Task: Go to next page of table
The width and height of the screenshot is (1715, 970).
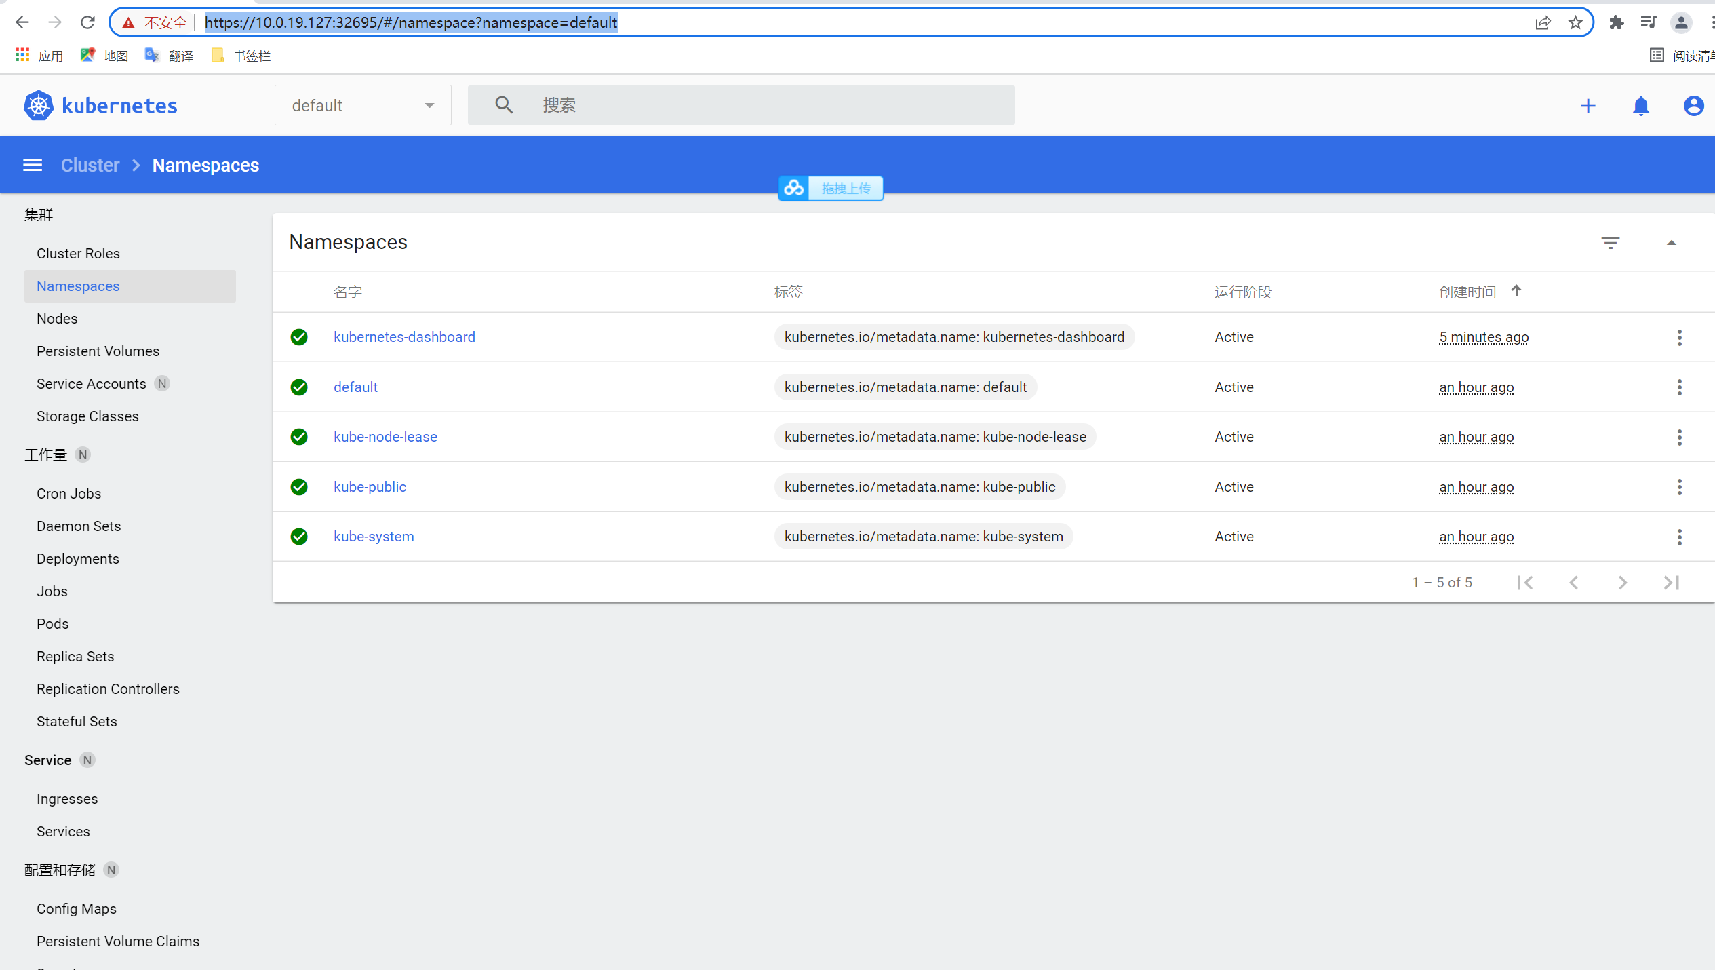Action: [1623, 582]
